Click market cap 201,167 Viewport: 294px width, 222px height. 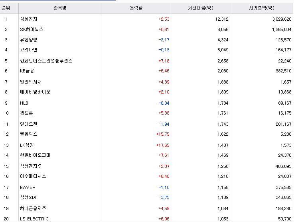coord(284,124)
